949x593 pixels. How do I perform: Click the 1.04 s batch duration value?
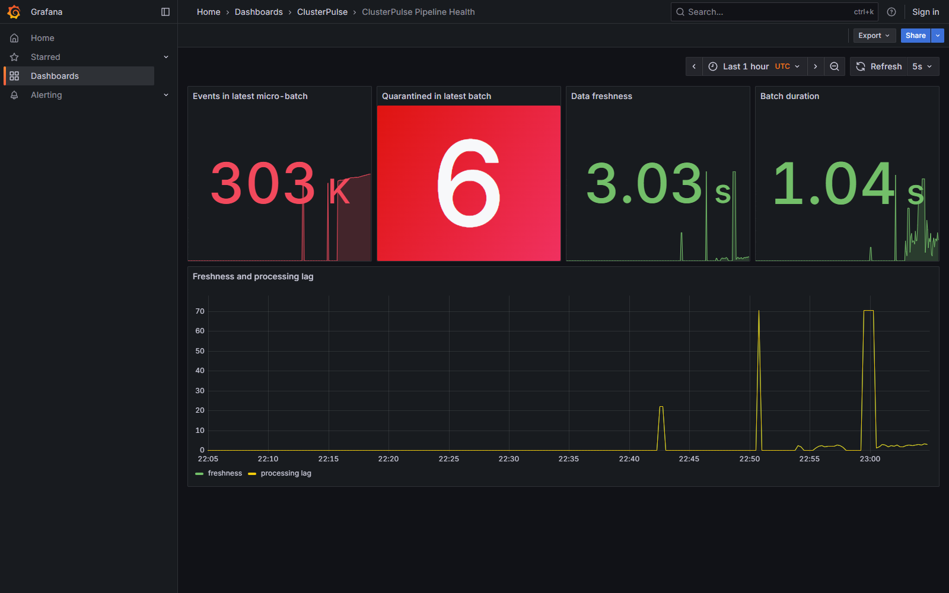coord(848,183)
